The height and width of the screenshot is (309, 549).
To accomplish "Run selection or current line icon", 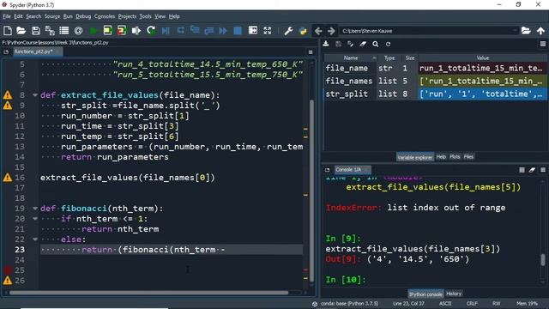I will pos(136,31).
